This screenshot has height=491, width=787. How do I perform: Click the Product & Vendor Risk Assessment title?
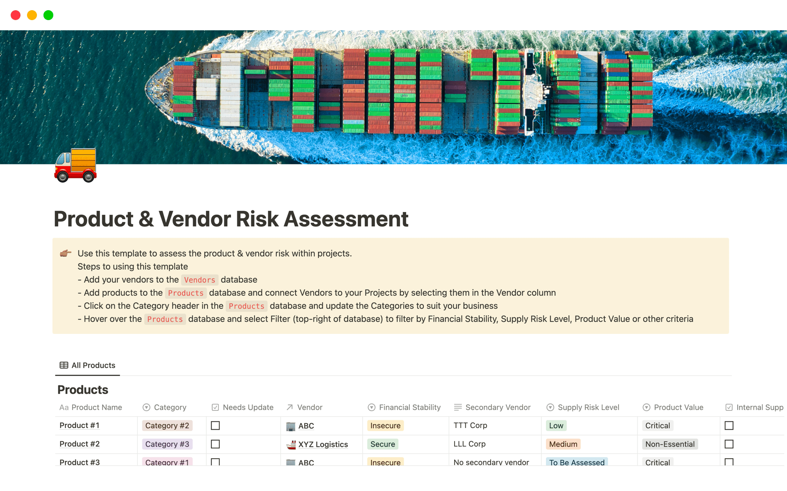(x=231, y=219)
